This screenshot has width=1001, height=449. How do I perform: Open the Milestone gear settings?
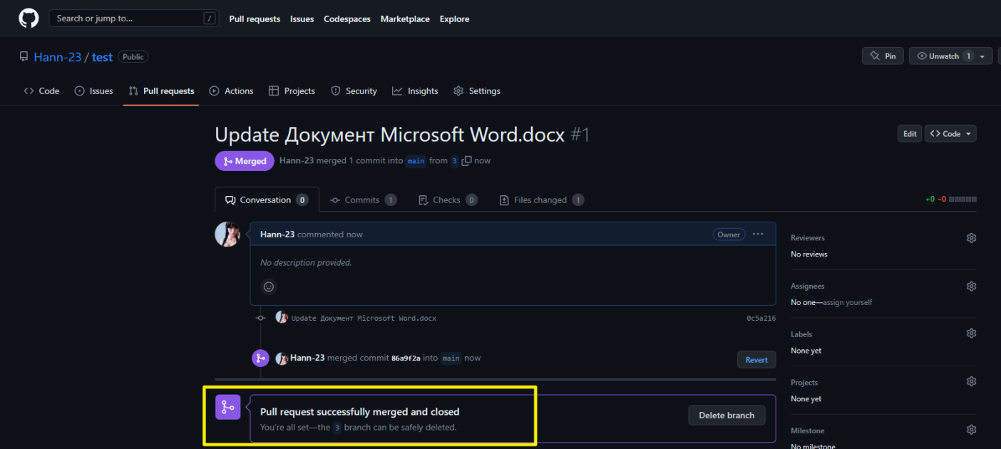[971, 430]
